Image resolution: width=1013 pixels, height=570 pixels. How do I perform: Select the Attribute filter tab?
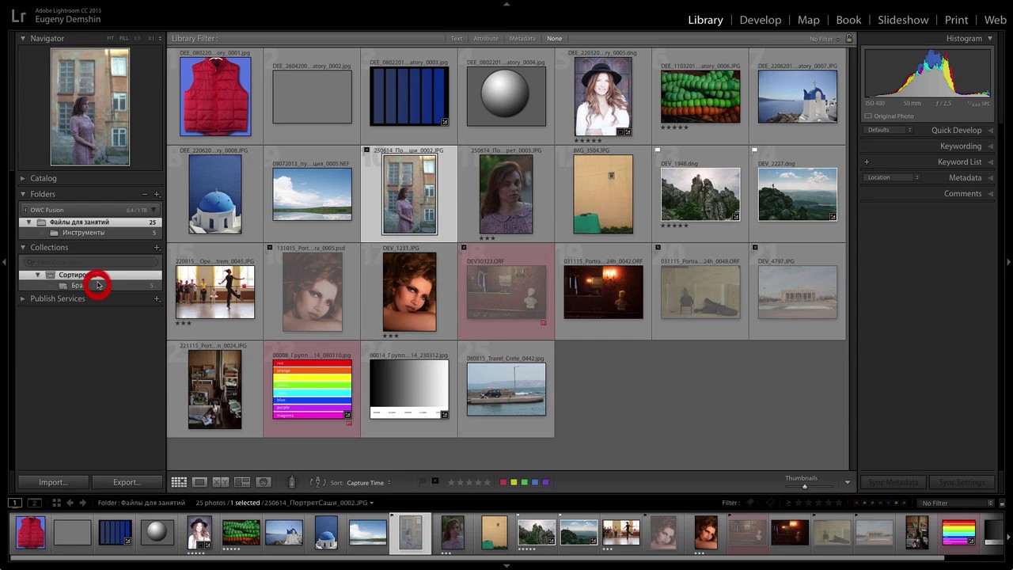485,39
